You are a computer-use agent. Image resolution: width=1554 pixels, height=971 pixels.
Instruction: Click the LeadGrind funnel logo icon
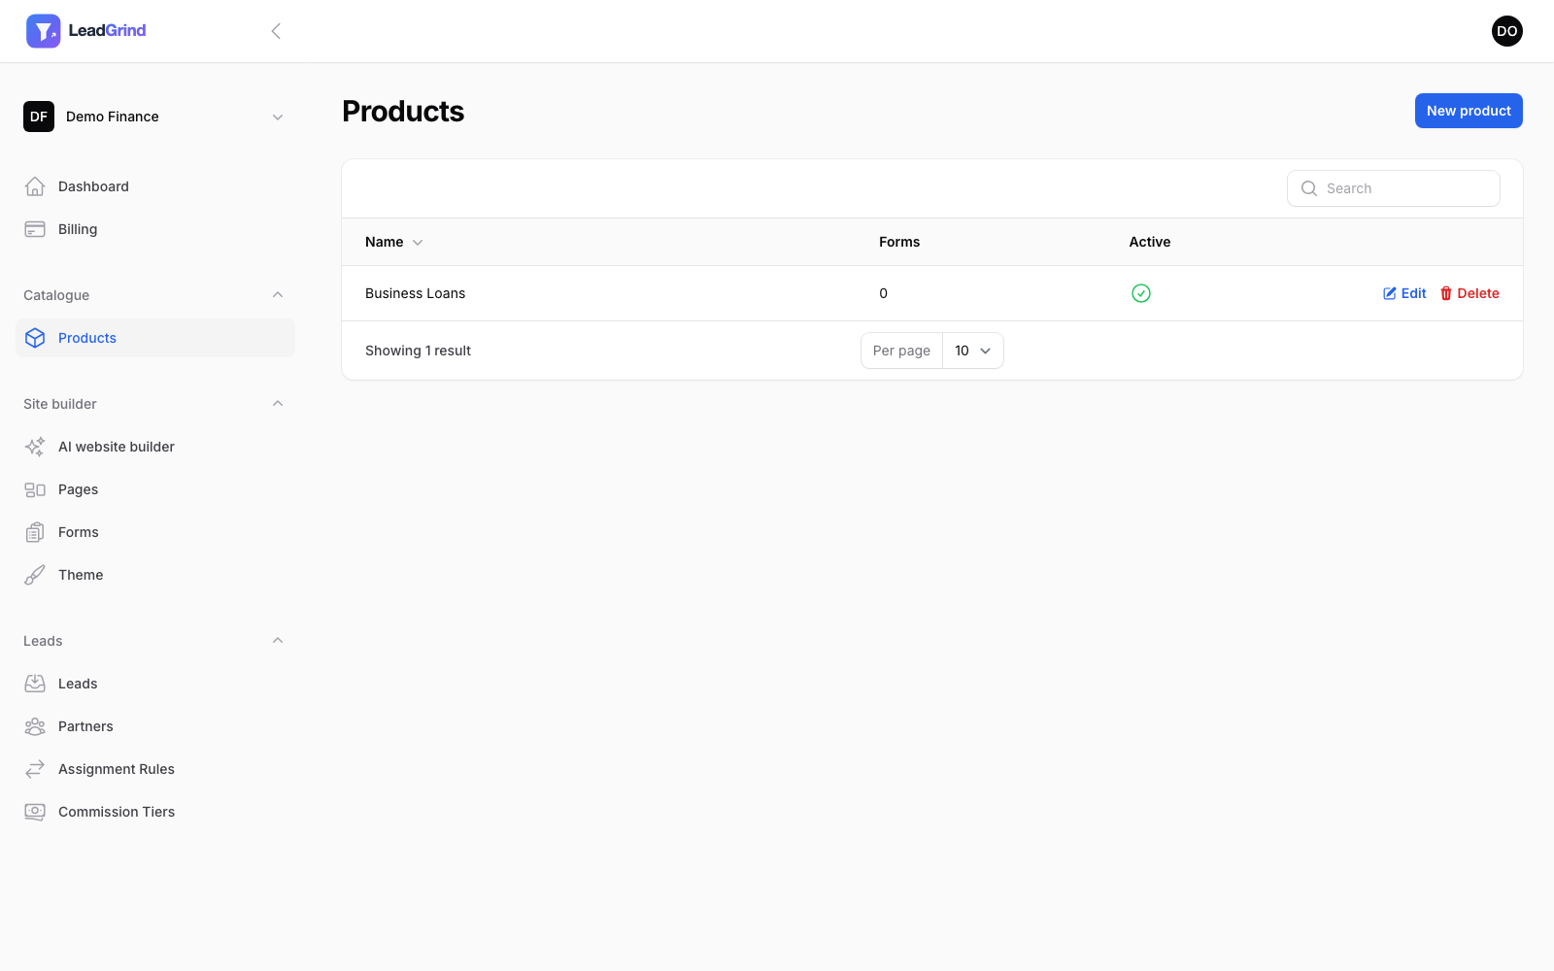click(43, 31)
